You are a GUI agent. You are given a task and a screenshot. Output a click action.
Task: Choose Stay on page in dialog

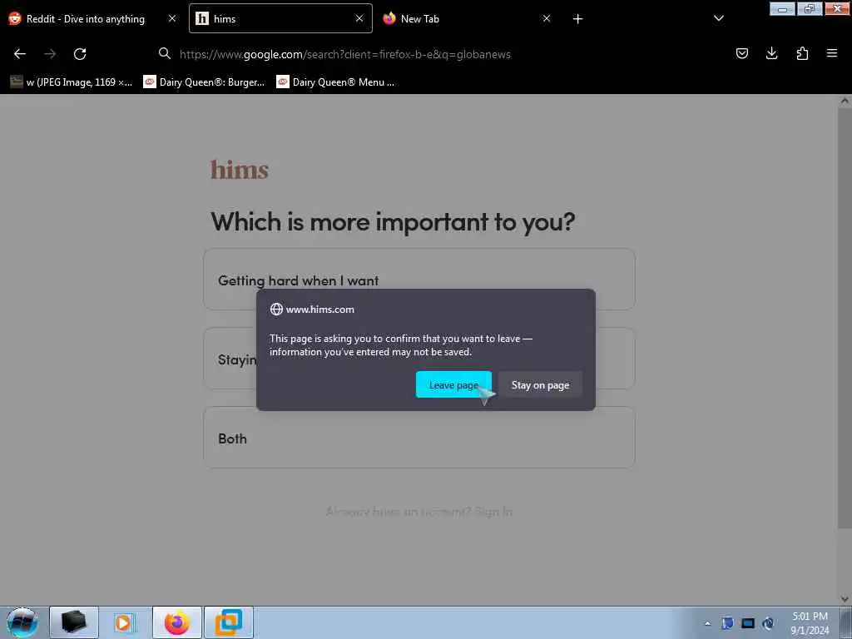[x=540, y=384]
